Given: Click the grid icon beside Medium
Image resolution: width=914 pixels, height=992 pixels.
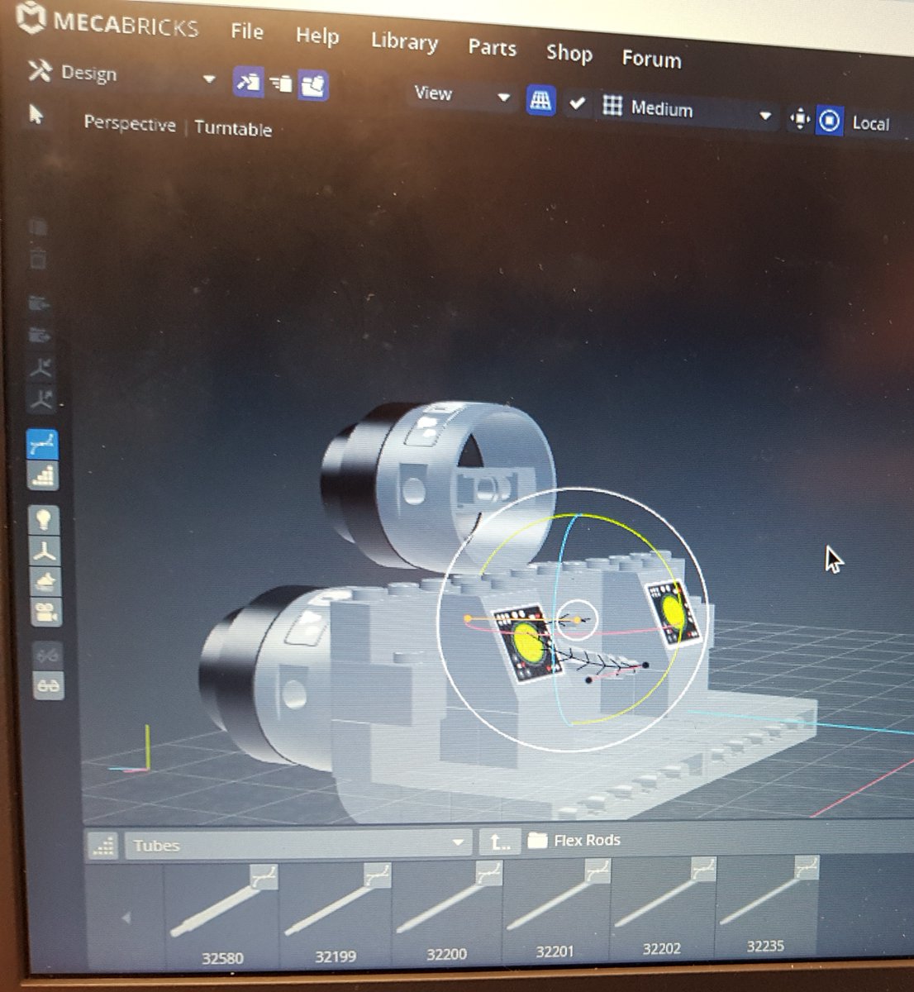Looking at the screenshot, I should coord(612,106).
